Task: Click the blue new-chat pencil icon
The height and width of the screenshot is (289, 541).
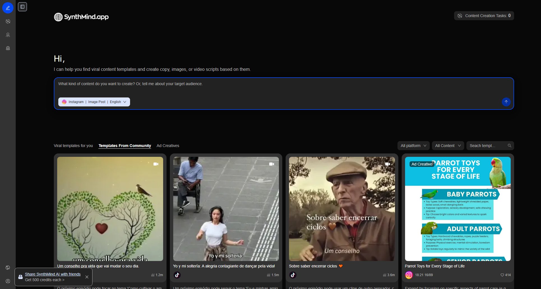Action: tap(8, 8)
